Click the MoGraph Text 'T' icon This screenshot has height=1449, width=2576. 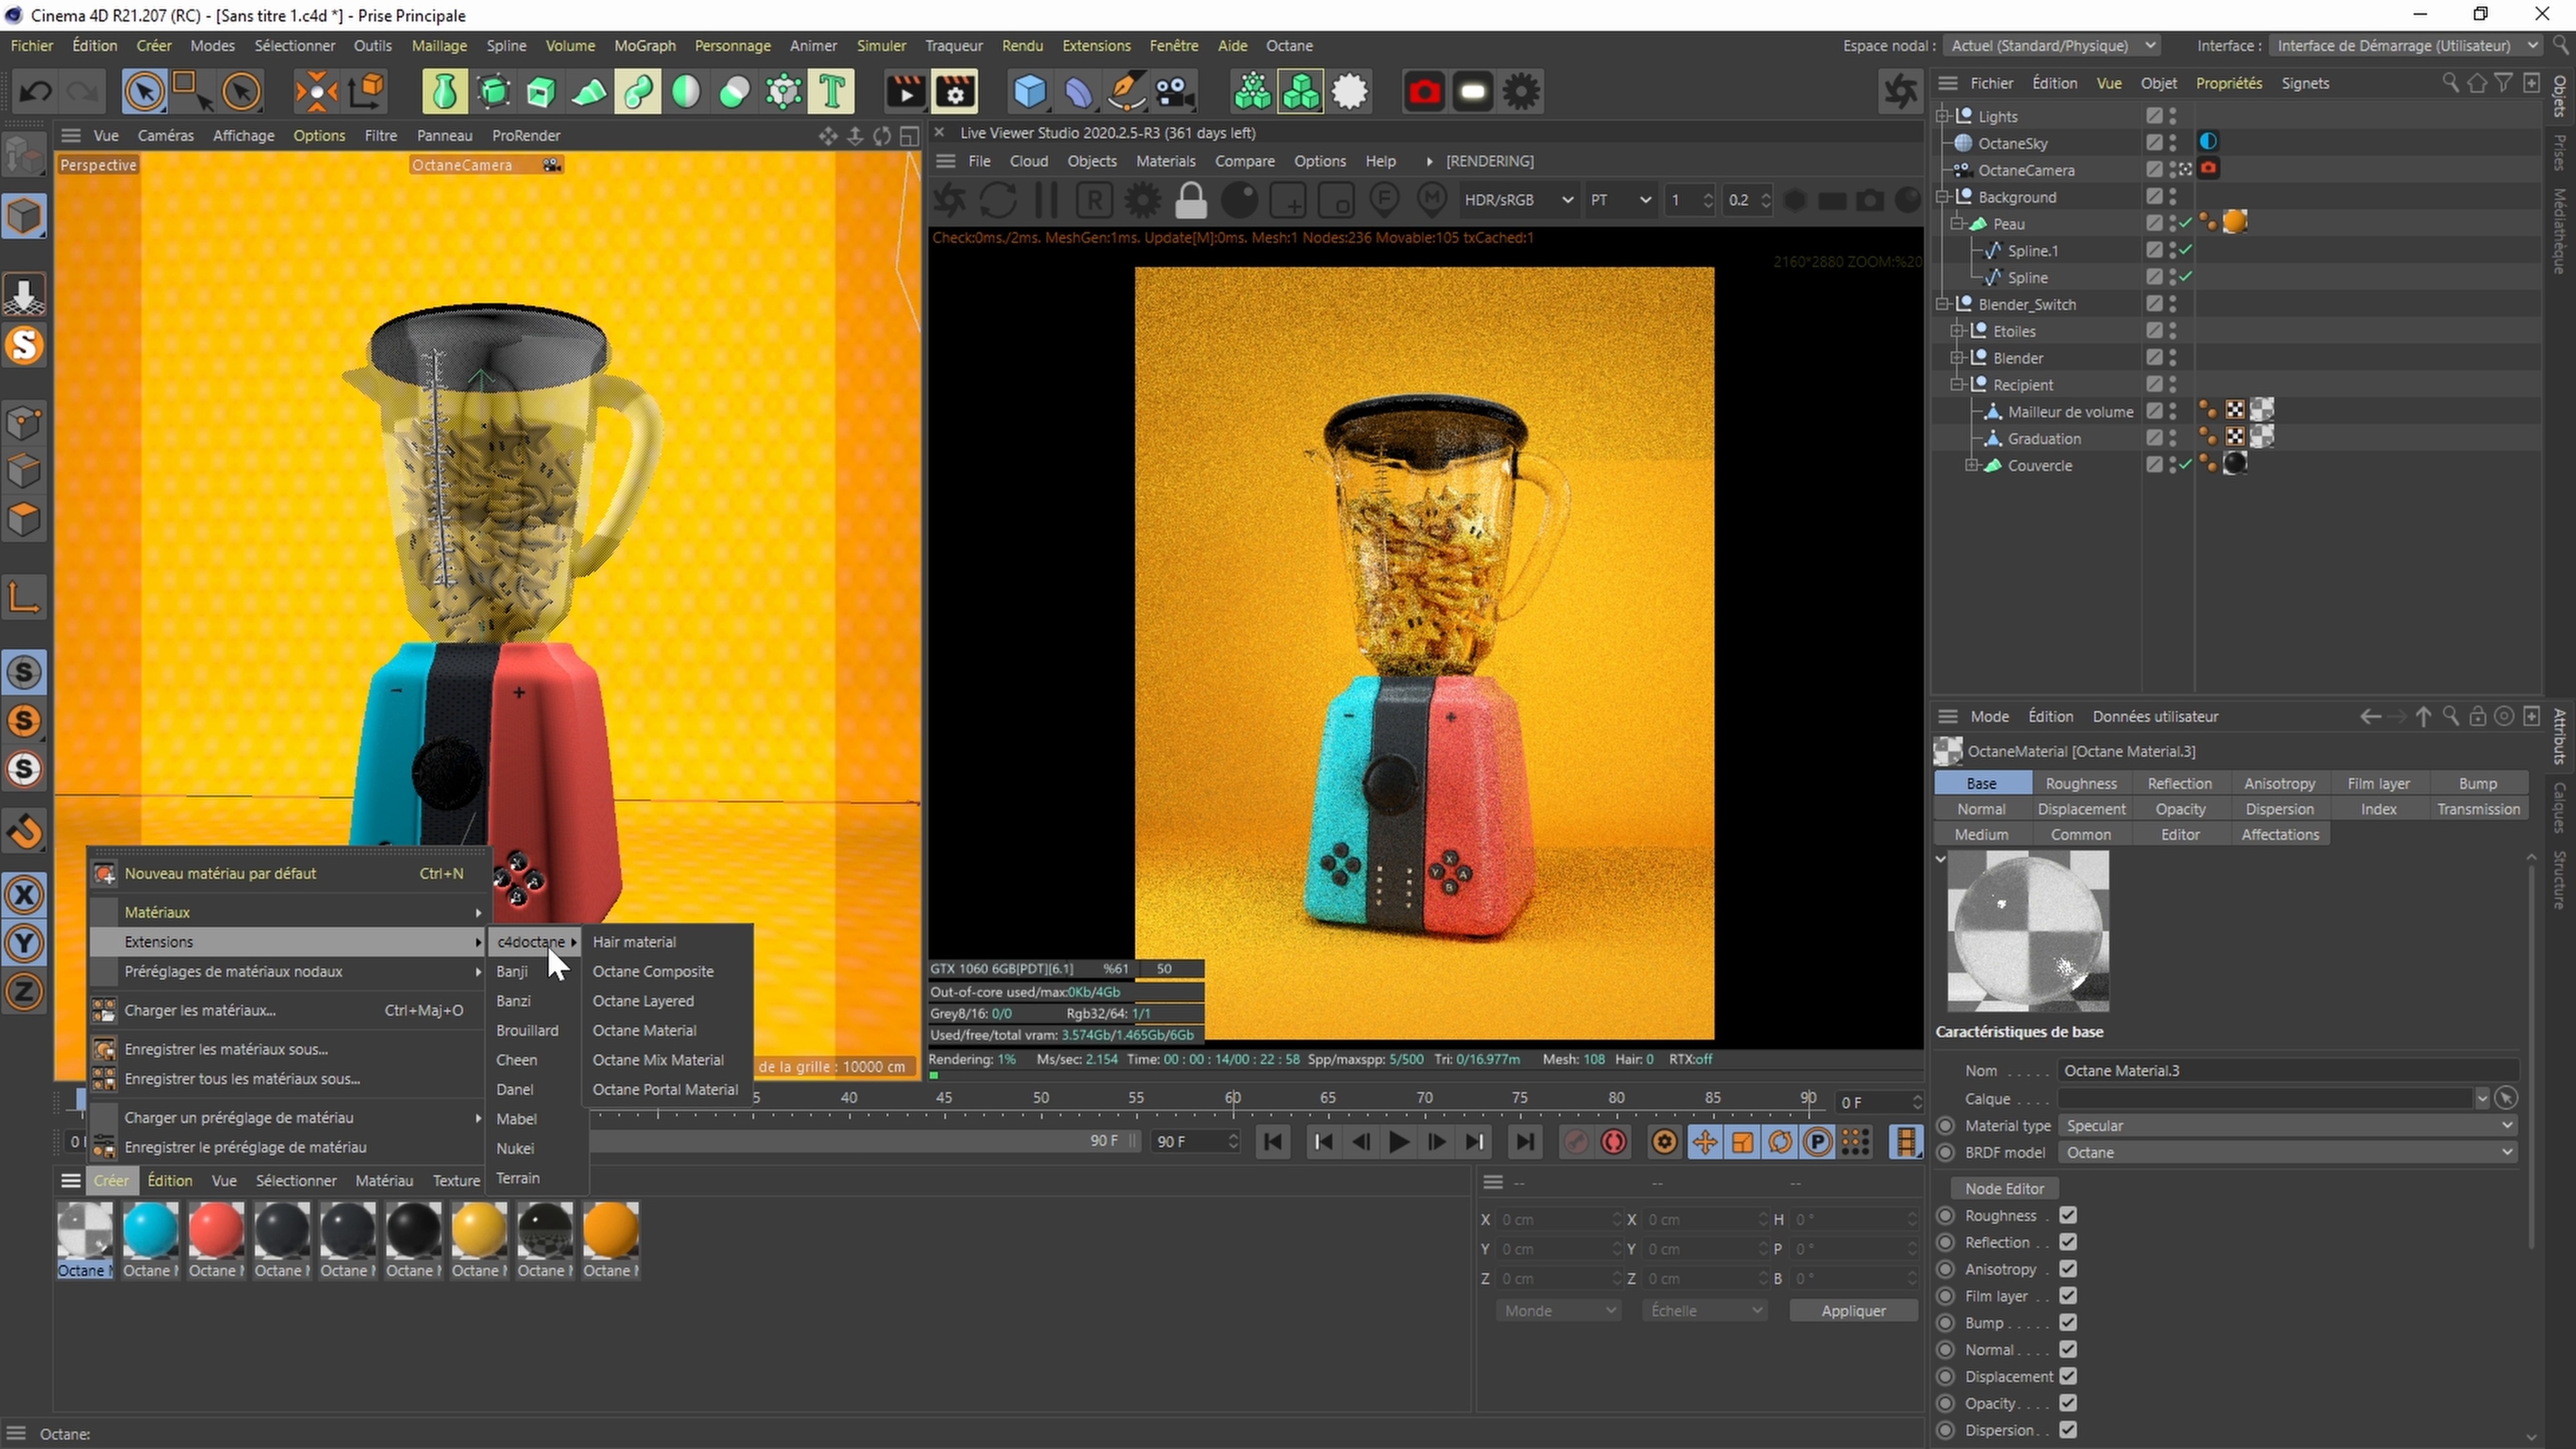(x=832, y=92)
